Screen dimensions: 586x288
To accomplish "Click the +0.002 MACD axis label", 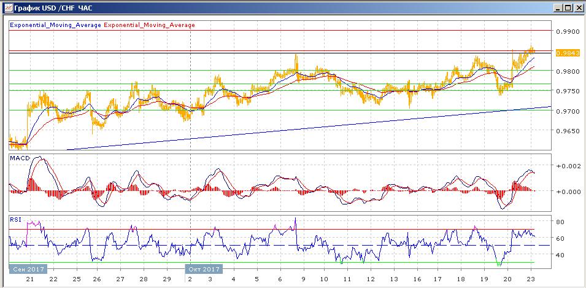I will coord(567,166).
